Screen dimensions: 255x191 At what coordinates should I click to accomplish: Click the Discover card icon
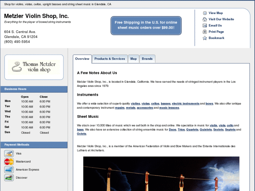(x=9, y=178)
